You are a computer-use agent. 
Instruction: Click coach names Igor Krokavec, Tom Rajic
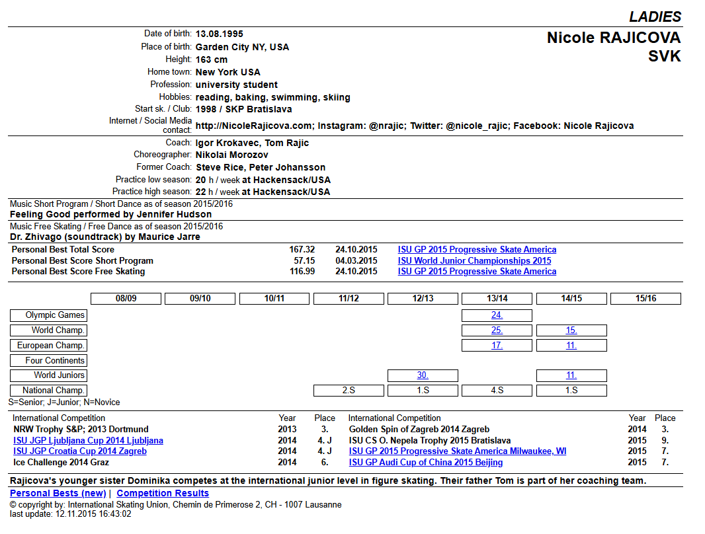252,143
